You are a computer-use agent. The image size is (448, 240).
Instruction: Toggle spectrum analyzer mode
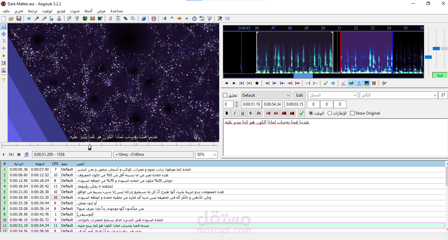click(x=366, y=83)
